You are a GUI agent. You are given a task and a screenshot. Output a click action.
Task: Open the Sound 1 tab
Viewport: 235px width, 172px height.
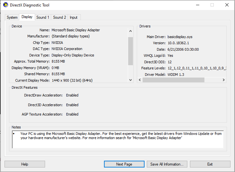[x=43, y=17]
